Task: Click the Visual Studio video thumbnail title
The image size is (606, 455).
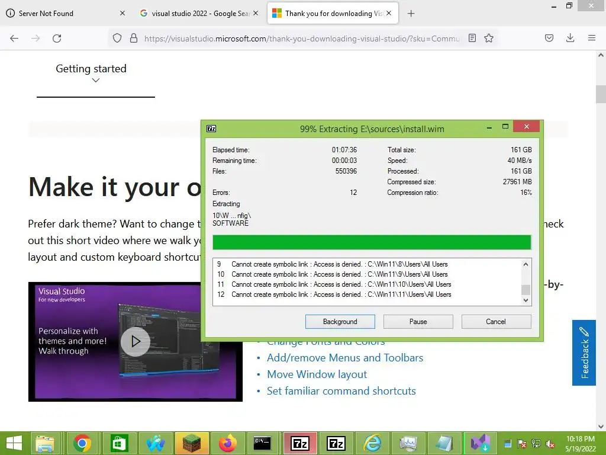Action: click(62, 291)
